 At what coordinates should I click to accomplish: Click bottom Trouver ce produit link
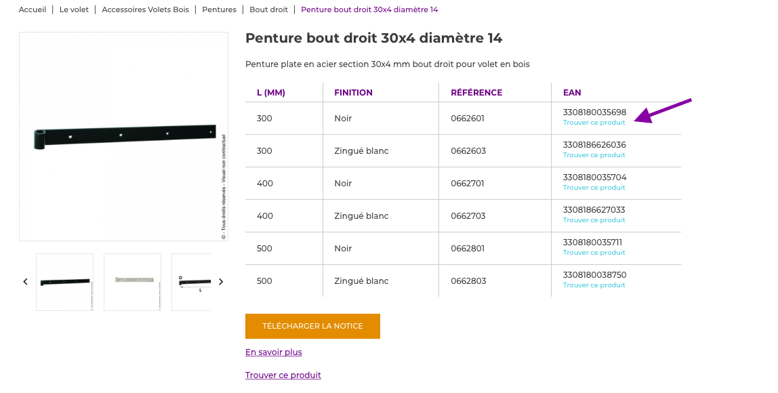(283, 375)
